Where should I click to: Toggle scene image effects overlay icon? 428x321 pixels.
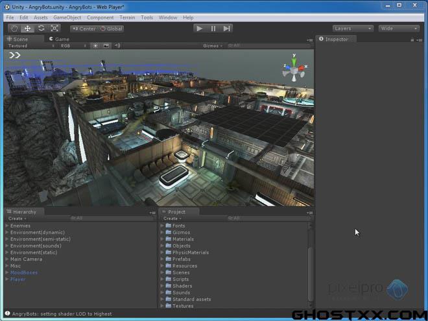pyautogui.click(x=106, y=45)
